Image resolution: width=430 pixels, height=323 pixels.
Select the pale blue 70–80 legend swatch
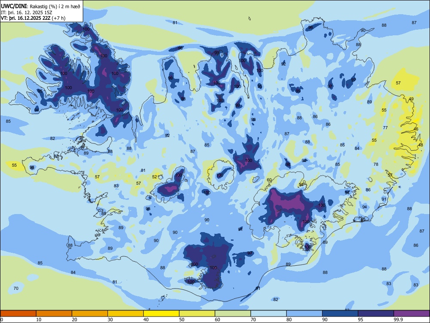268,314
